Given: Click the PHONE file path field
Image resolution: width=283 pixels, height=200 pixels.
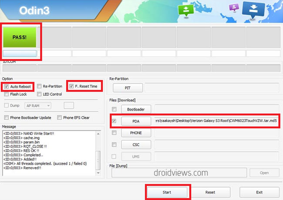Looking at the screenshot, I should click(x=217, y=133).
